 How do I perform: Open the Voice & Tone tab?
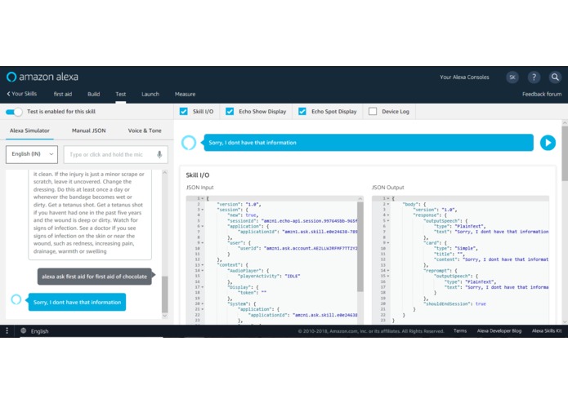coord(145,131)
